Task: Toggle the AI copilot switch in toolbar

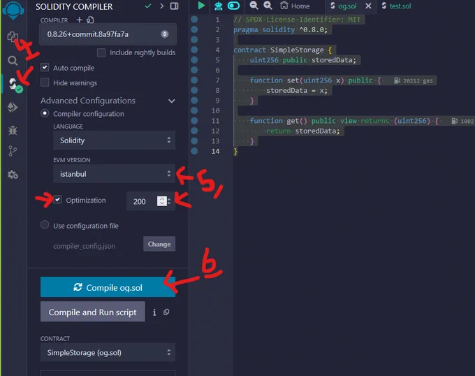Action: pos(233,6)
